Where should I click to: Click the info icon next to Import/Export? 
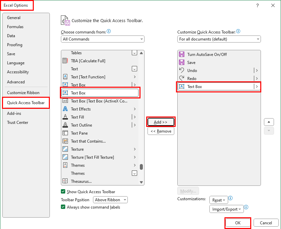tap(246, 207)
